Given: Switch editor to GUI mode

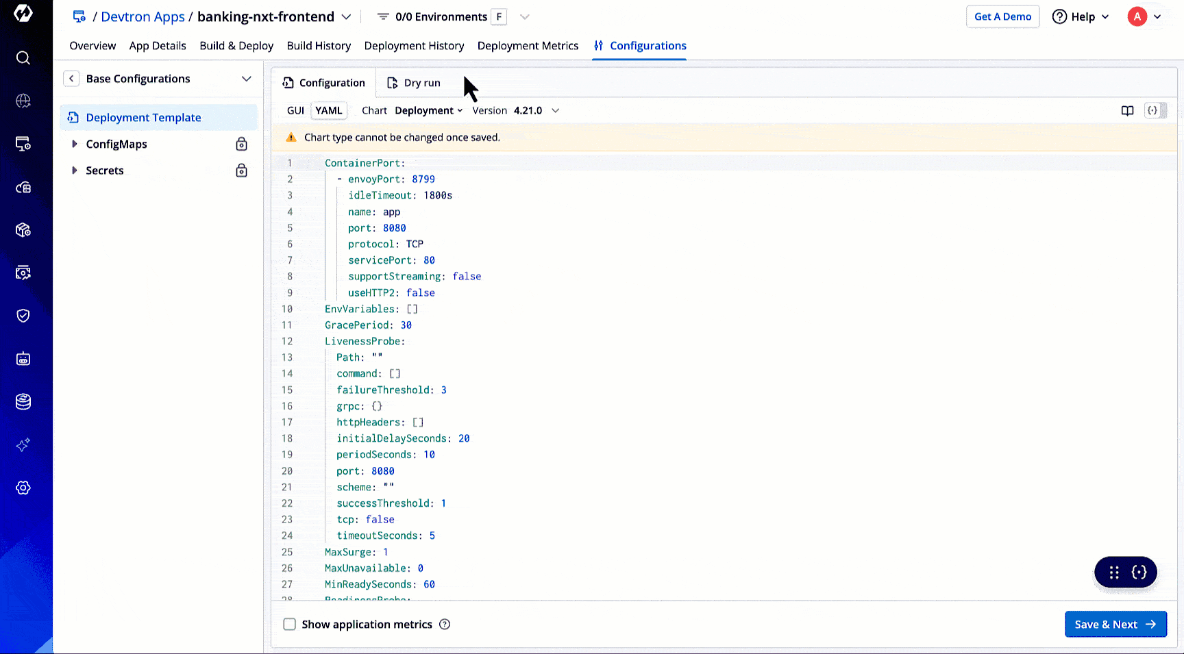Looking at the screenshot, I should pyautogui.click(x=295, y=110).
